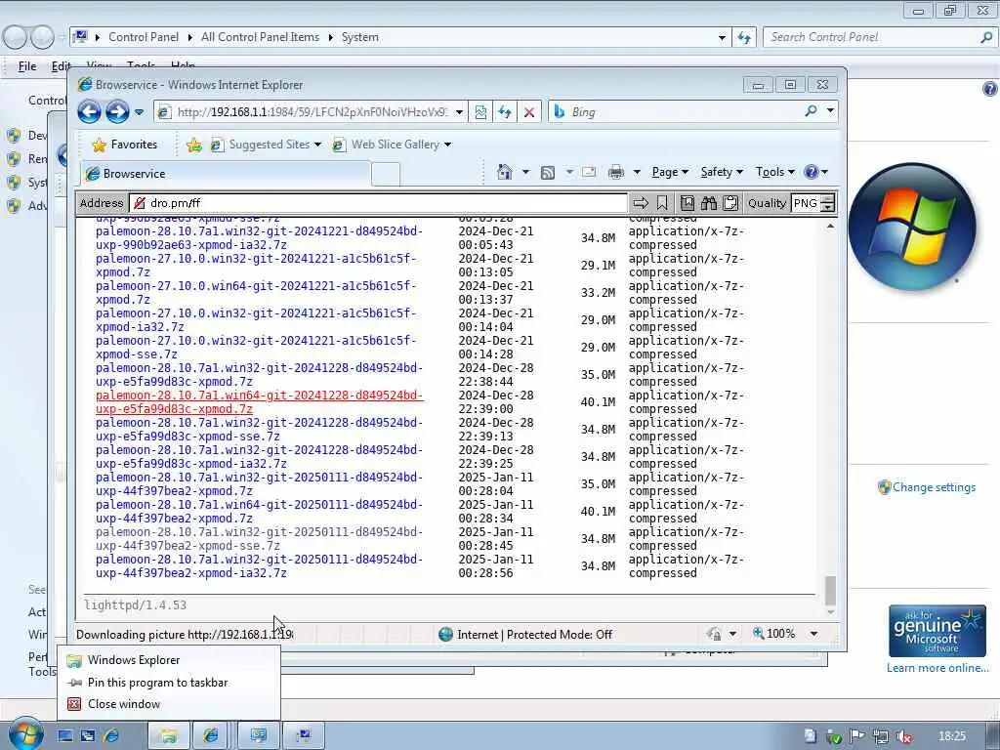Image resolution: width=1000 pixels, height=750 pixels.
Task: Open the Safety menu
Action: tap(722, 172)
